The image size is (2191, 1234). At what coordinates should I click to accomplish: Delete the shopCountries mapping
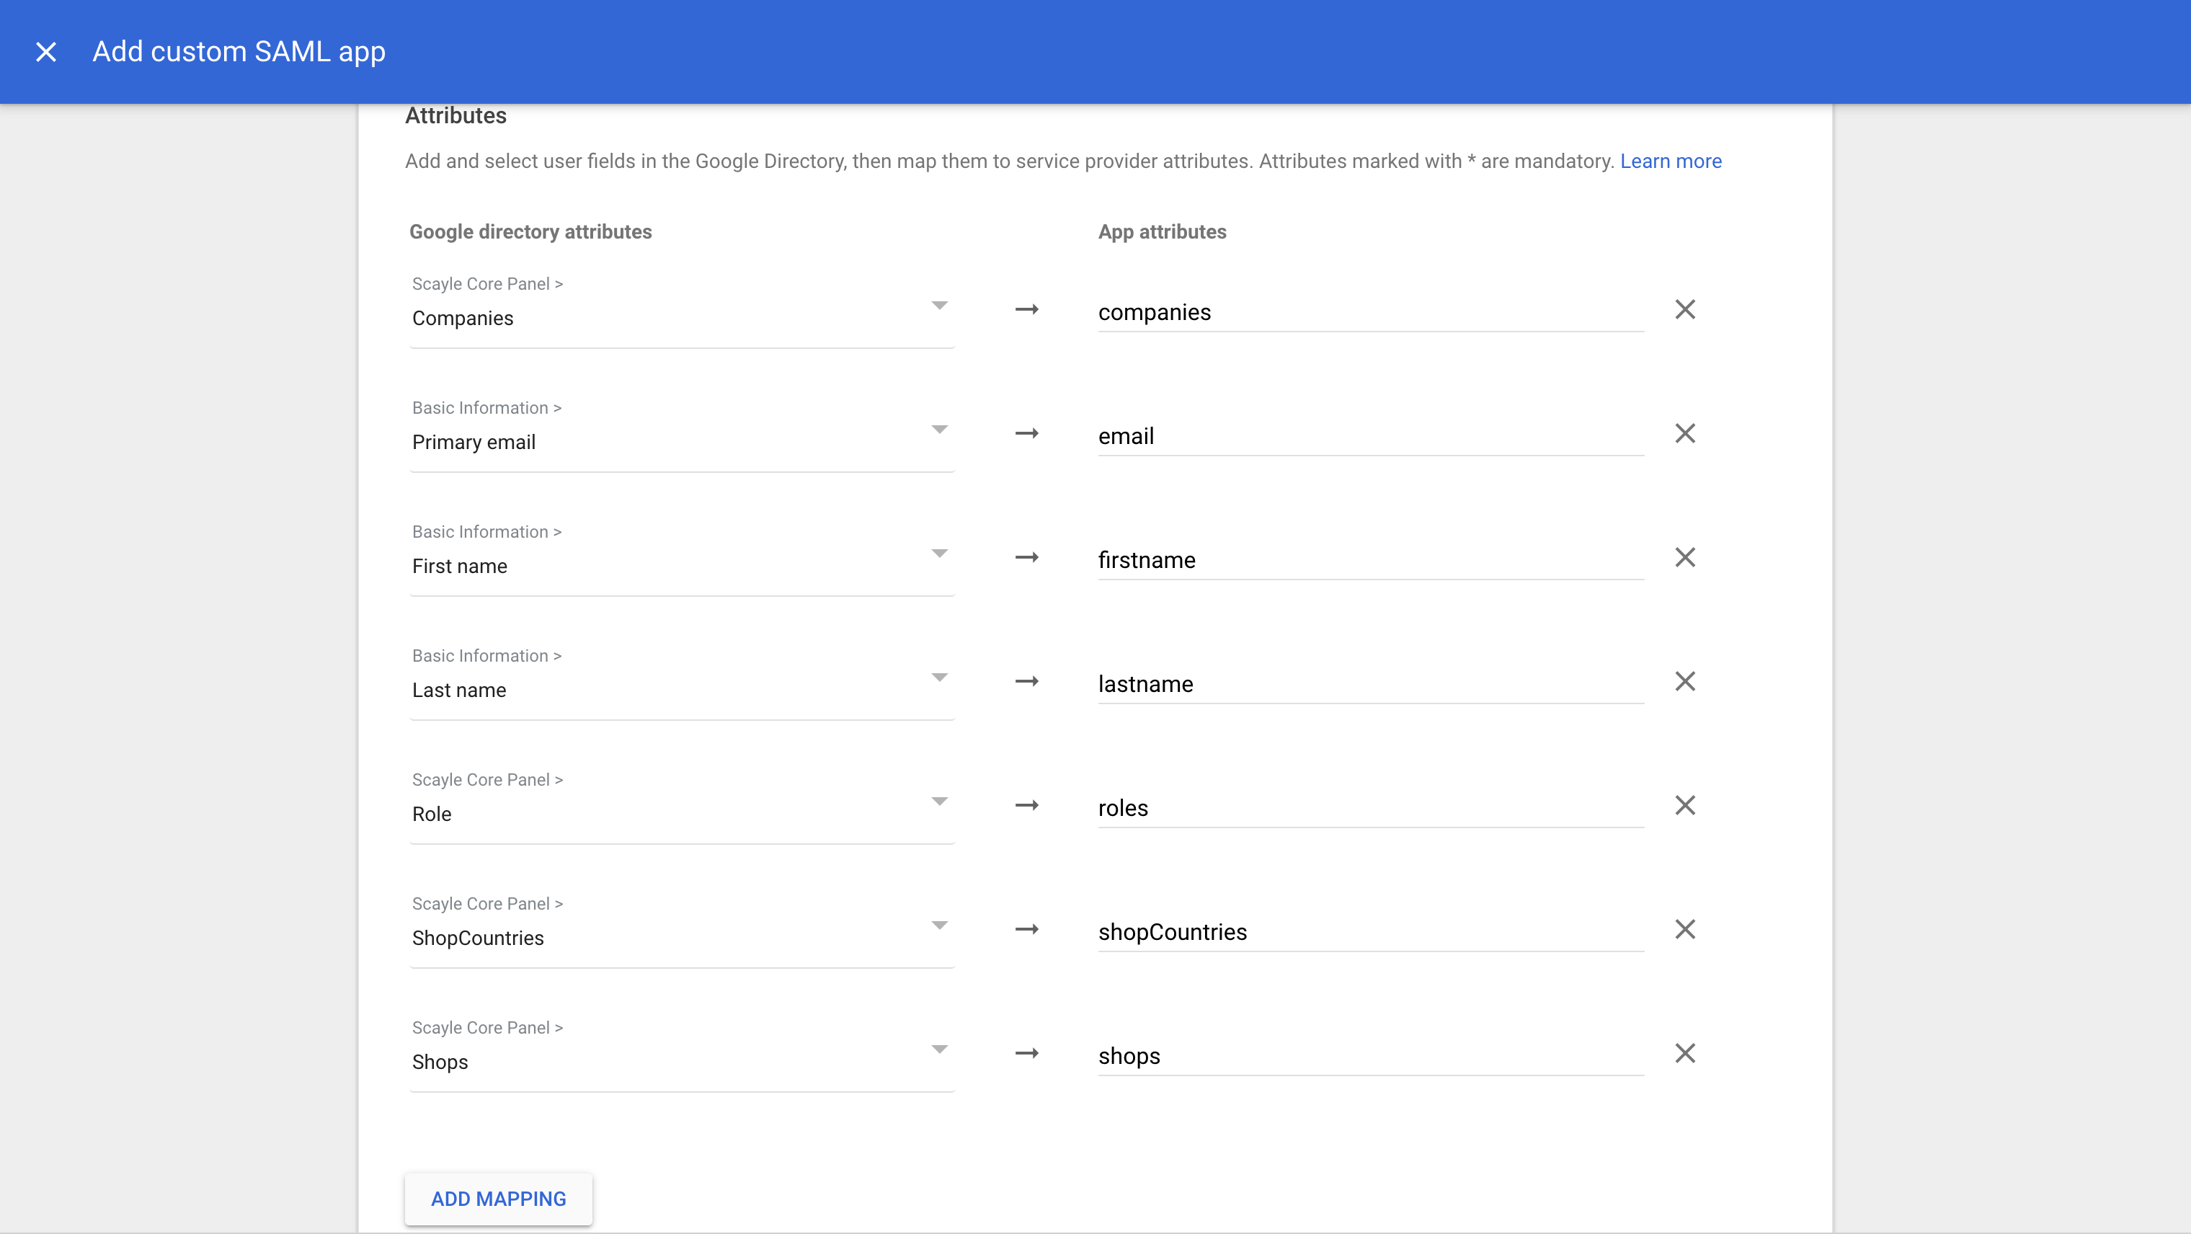[1684, 930]
